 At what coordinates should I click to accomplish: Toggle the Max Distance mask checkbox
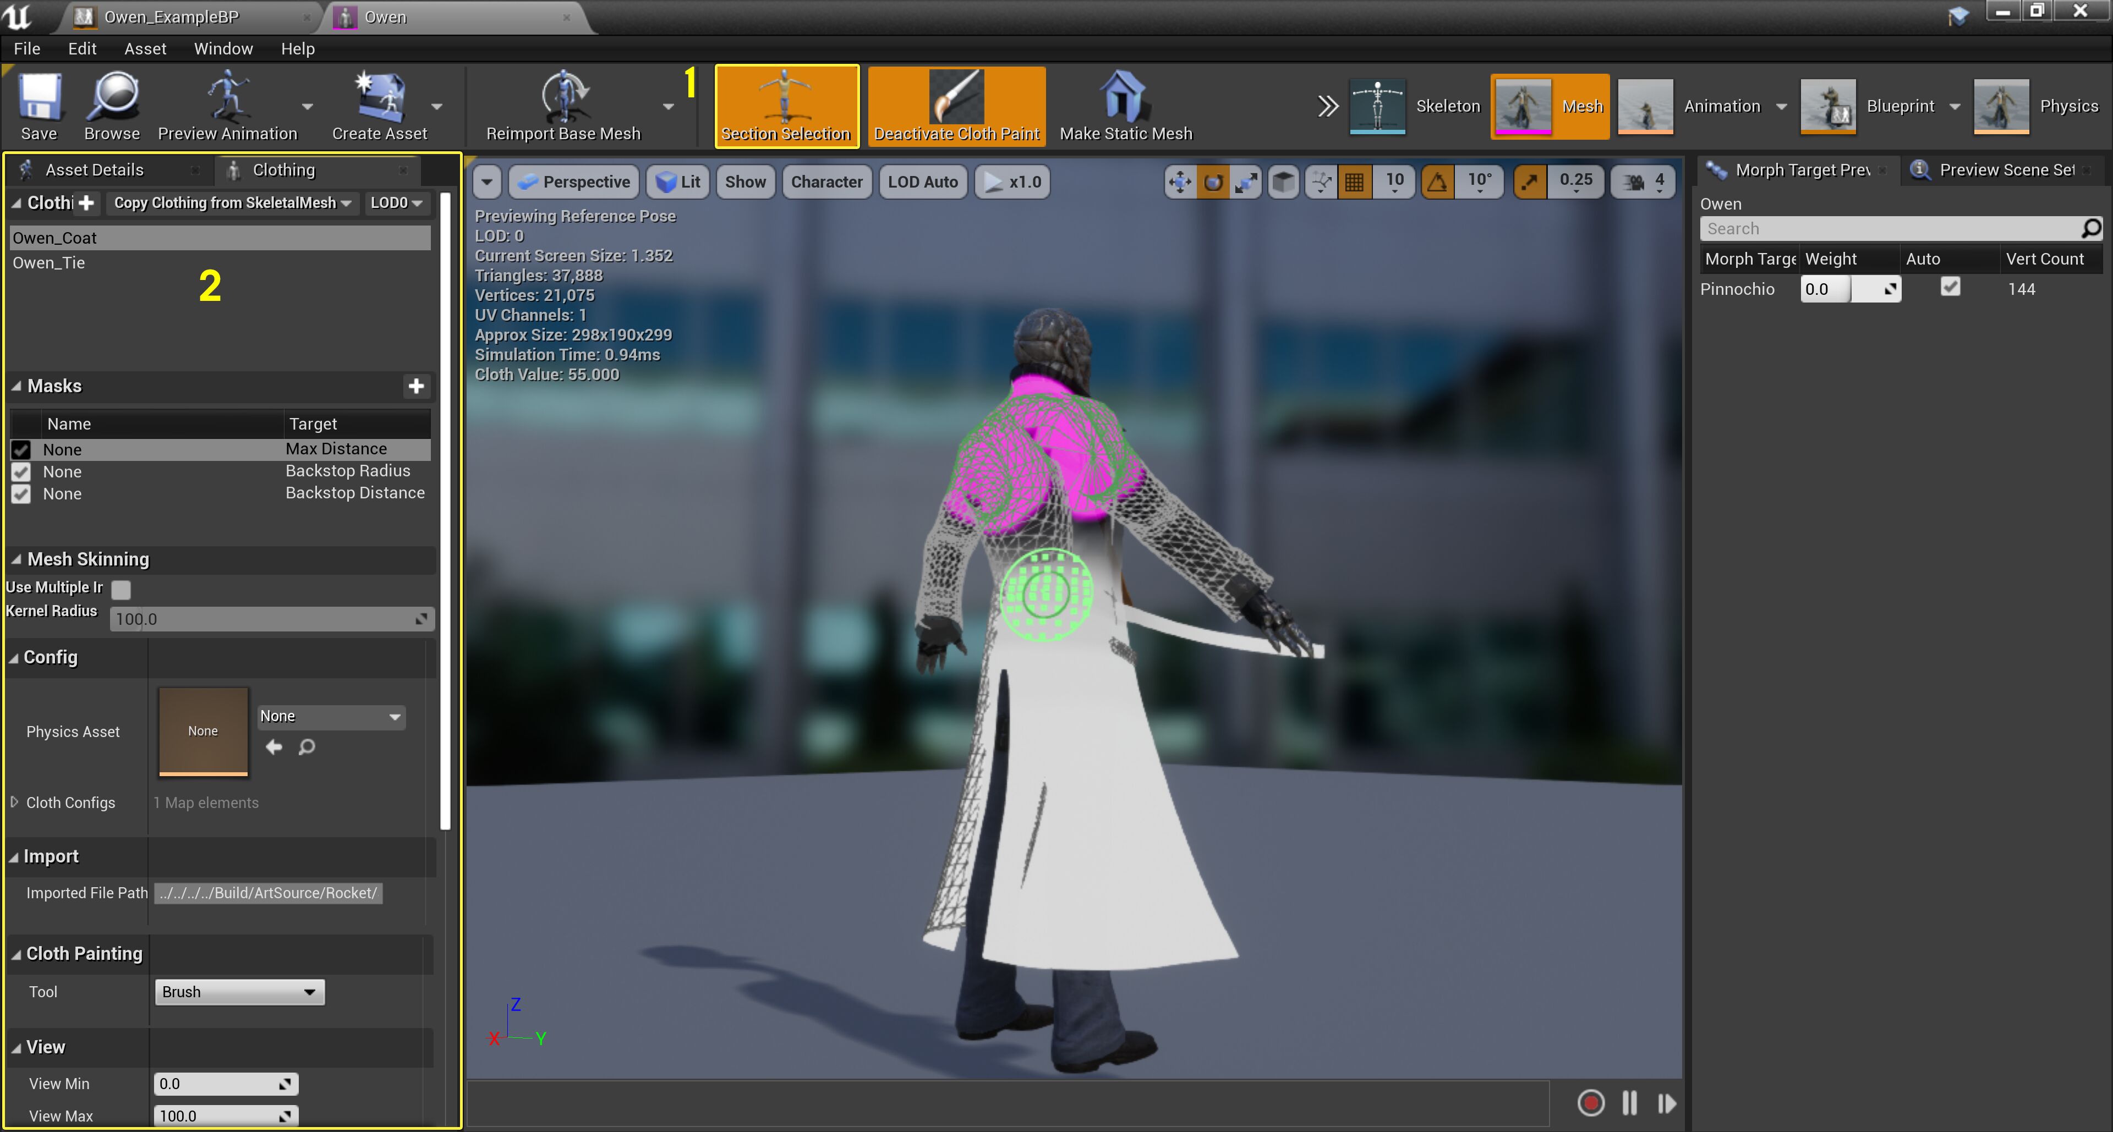click(x=21, y=449)
